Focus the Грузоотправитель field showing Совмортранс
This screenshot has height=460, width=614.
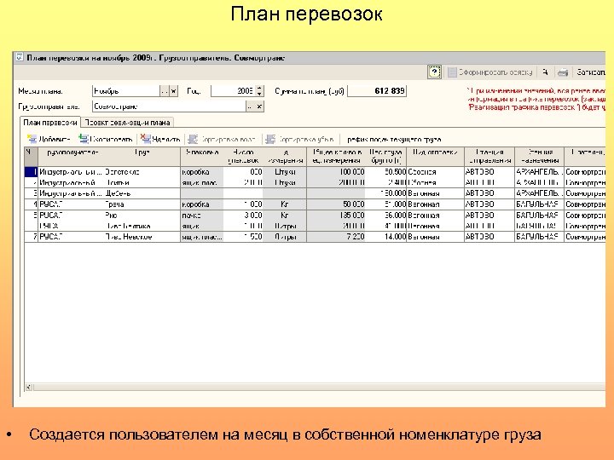pyautogui.click(x=169, y=106)
